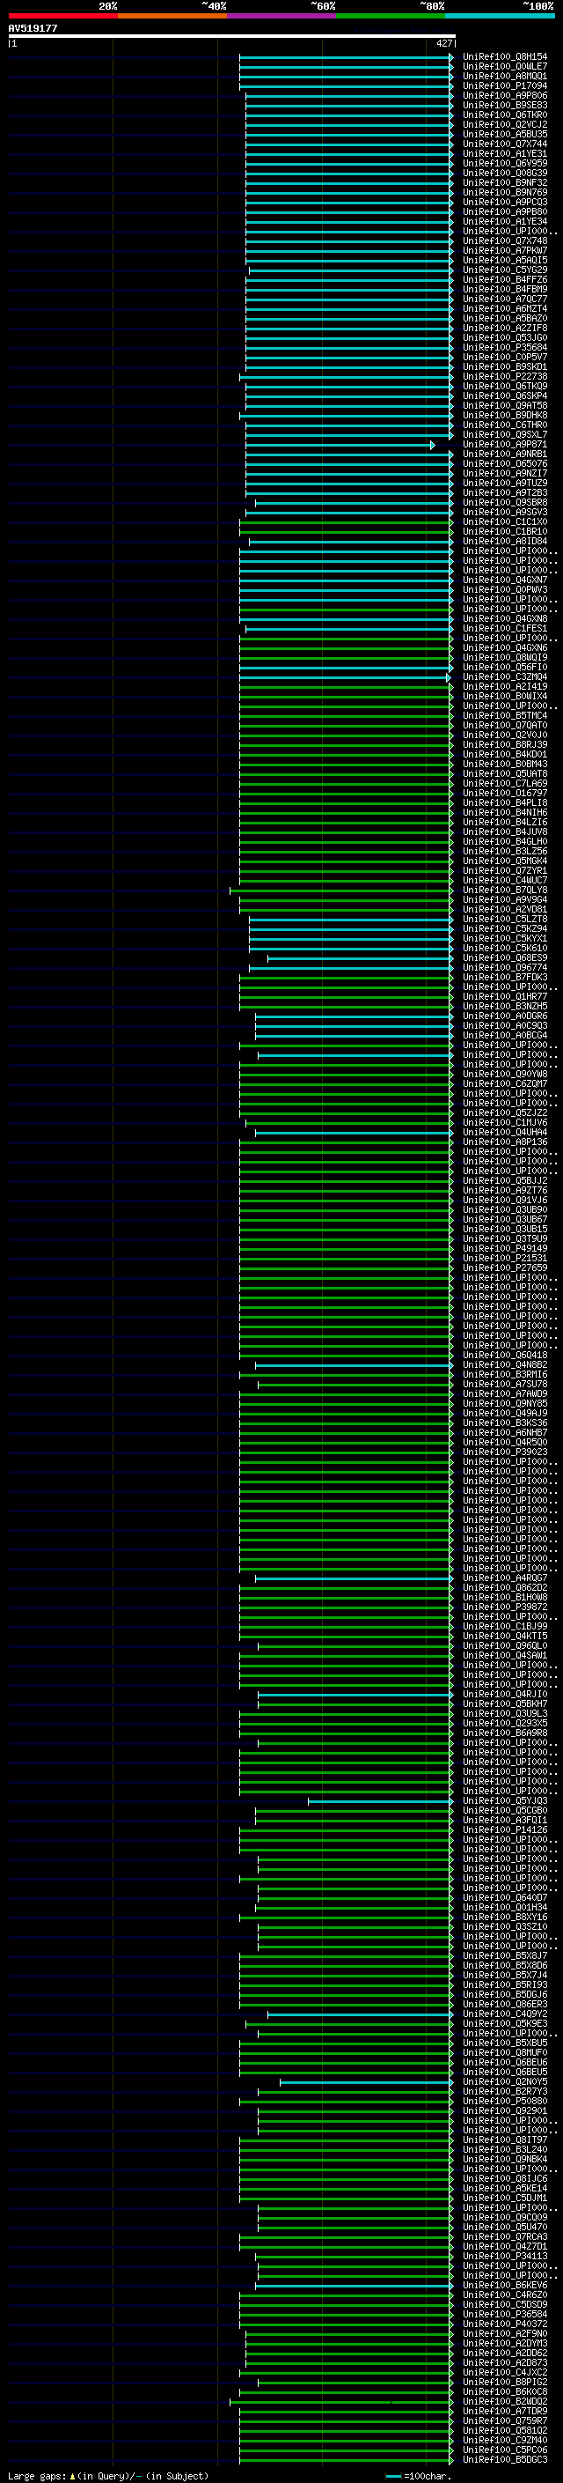Click the arrowhead on the UniRef100_A9P871 row

point(432,444)
